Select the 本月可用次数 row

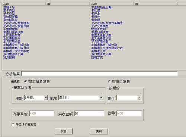[12, 42]
